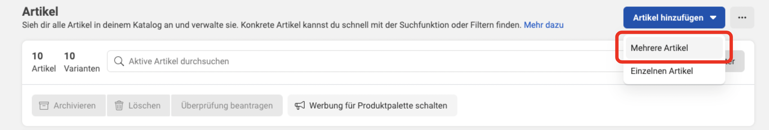The image size is (769, 130).
Task: Click the trash can icon
Action: pyautogui.click(x=119, y=105)
